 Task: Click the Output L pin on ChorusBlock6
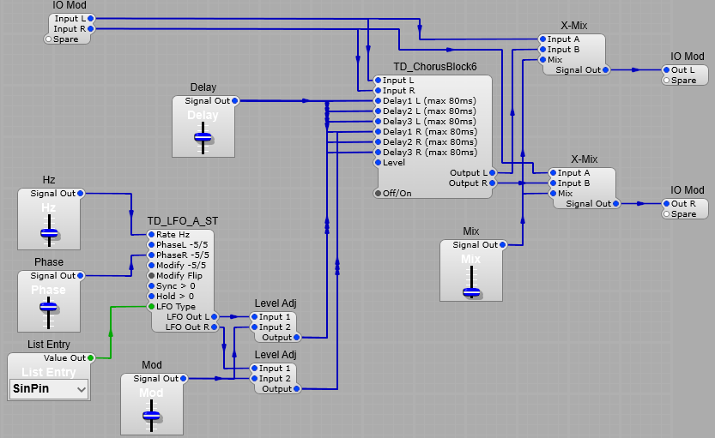[494, 172]
